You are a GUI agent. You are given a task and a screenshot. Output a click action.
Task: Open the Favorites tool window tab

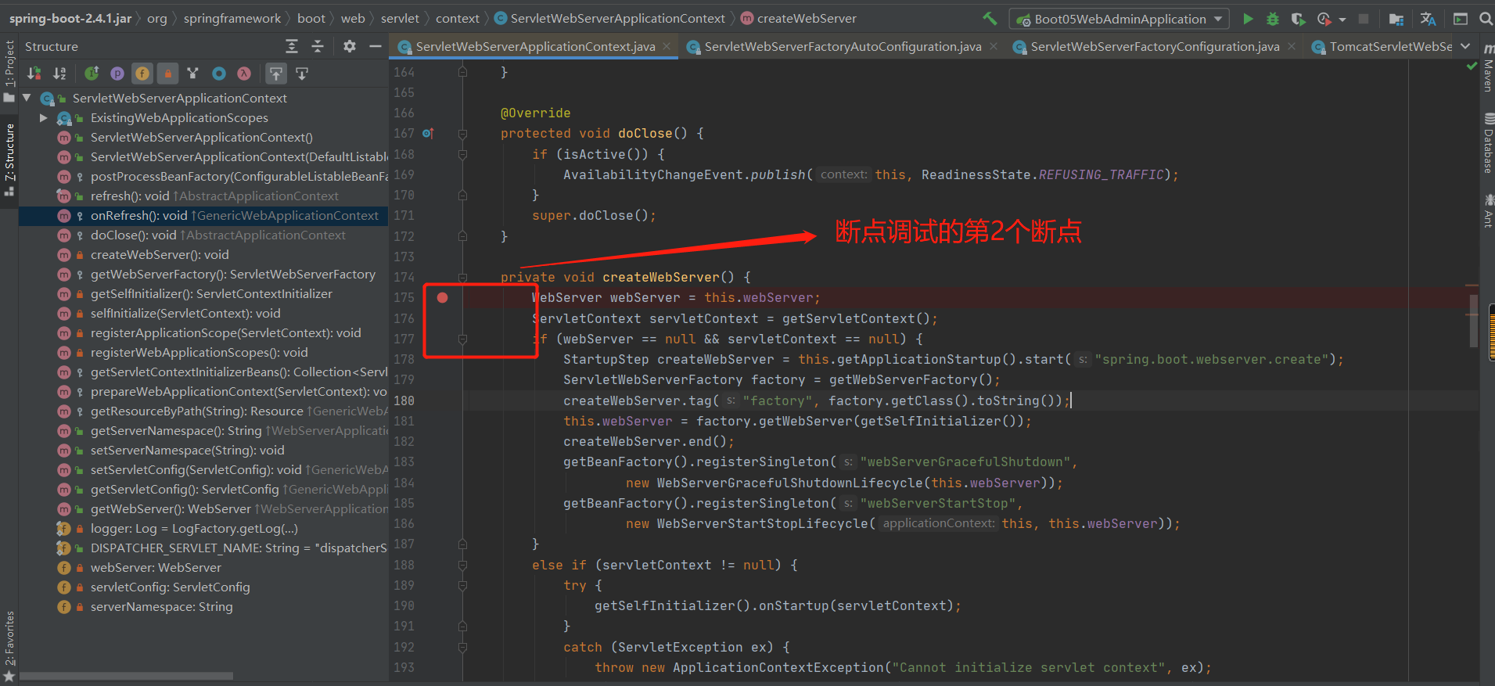pyautogui.click(x=9, y=645)
